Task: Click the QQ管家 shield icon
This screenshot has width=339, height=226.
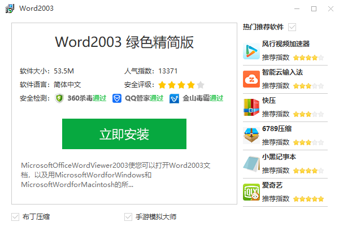Action: click(117, 98)
